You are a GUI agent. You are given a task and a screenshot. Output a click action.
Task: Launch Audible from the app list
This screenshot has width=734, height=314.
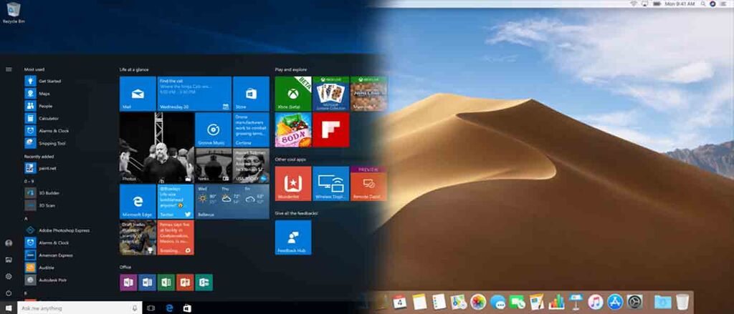tap(39, 268)
